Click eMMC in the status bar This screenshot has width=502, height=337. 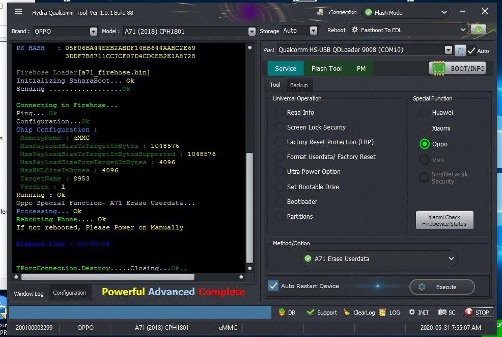(x=228, y=328)
